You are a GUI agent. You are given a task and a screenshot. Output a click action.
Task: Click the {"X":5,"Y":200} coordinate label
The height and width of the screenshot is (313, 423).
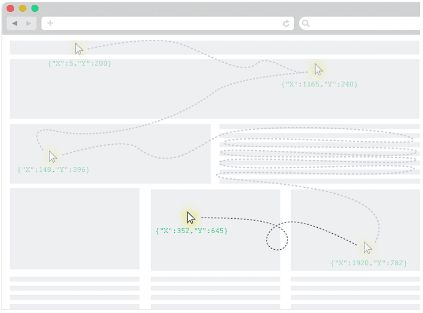pos(79,63)
